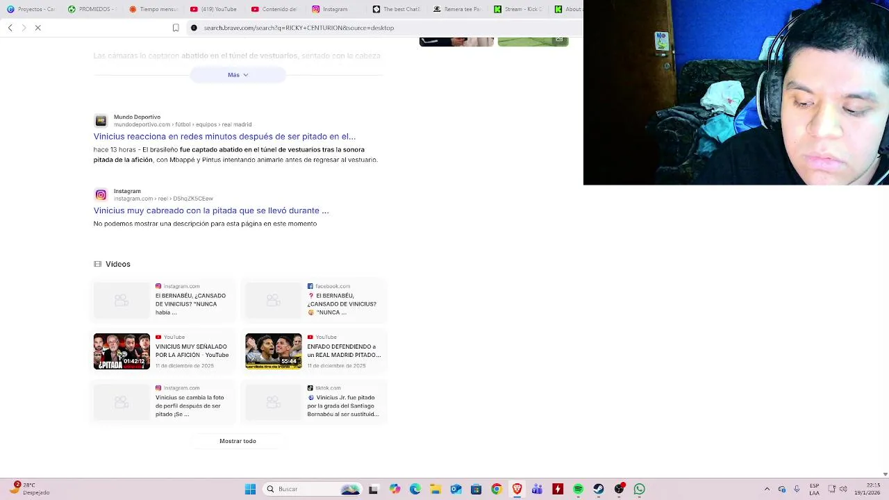This screenshot has height=500, width=889.
Task: Open File Explorer from the taskbar
Action: 435,489
